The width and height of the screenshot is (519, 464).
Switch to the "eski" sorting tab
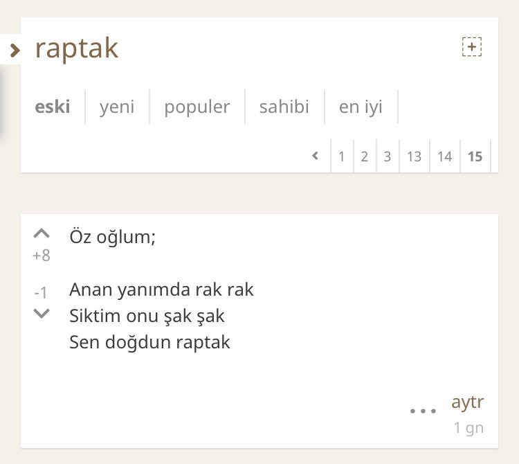pyautogui.click(x=53, y=107)
